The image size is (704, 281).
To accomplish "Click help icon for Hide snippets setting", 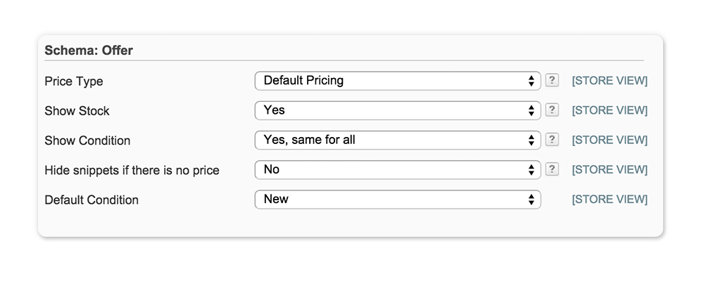I will [553, 169].
